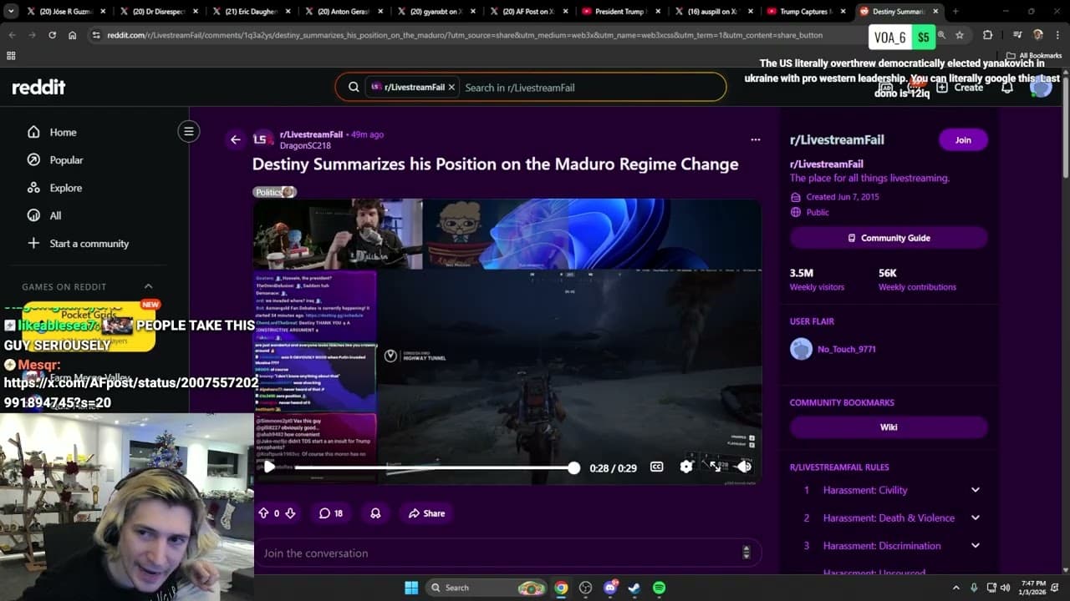This screenshot has height=601, width=1070.
Task: Open the community Wiki bookmark
Action: pos(889,427)
